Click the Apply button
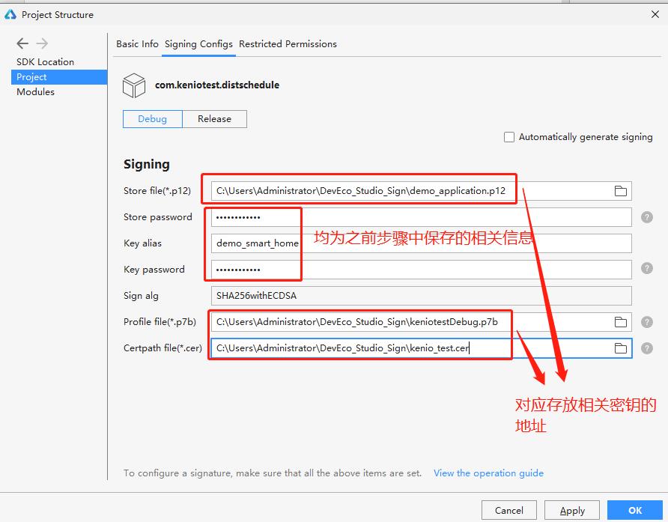The image size is (668, 522). pos(572,511)
